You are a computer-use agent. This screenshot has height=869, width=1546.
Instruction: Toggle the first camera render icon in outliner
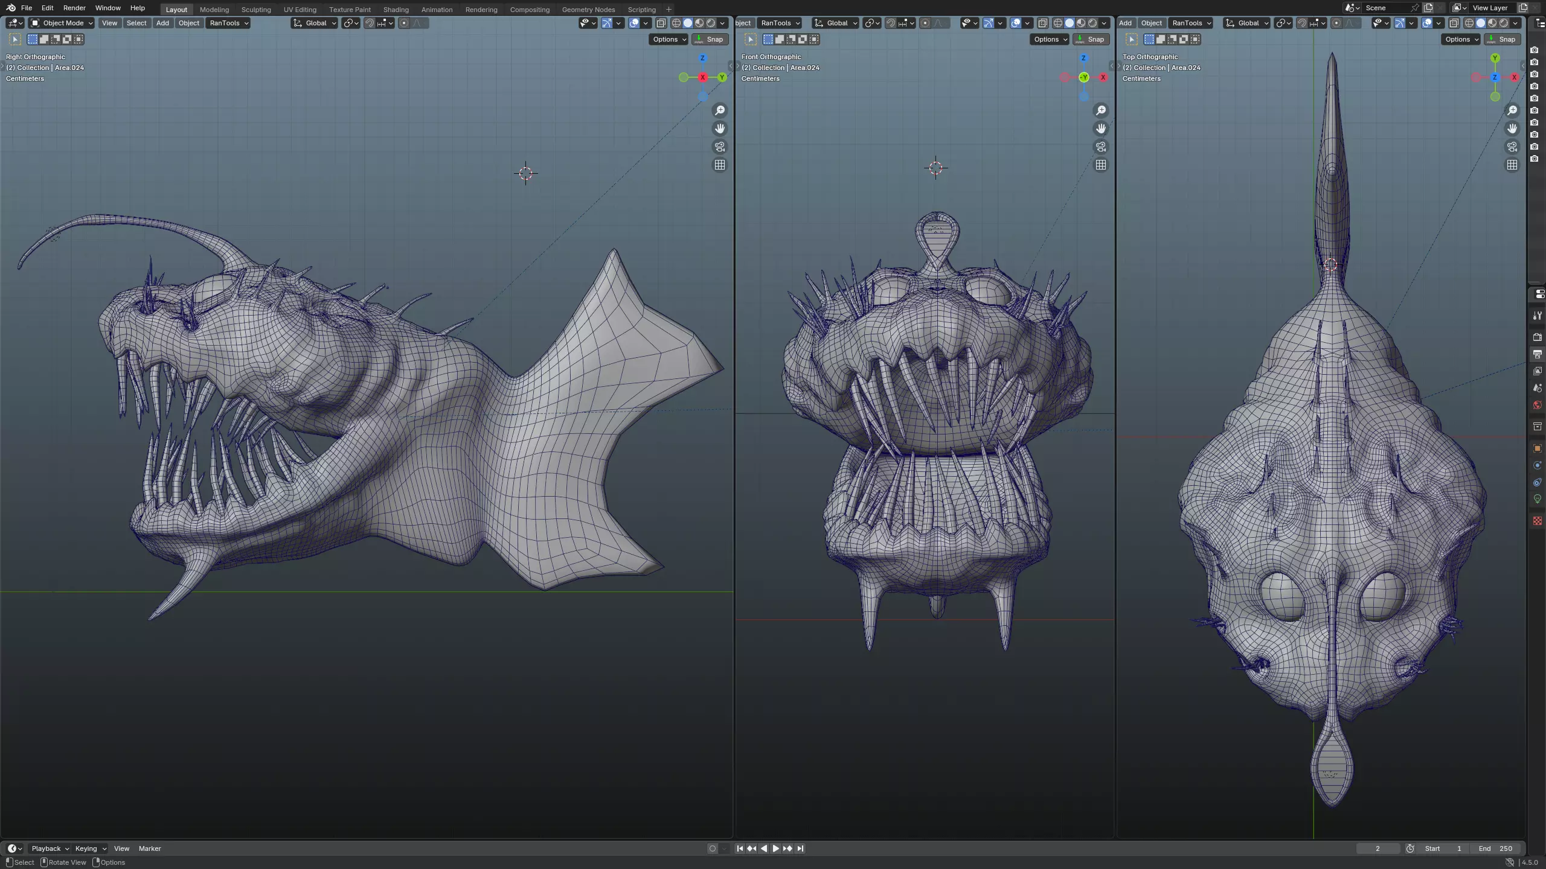tap(1535, 50)
